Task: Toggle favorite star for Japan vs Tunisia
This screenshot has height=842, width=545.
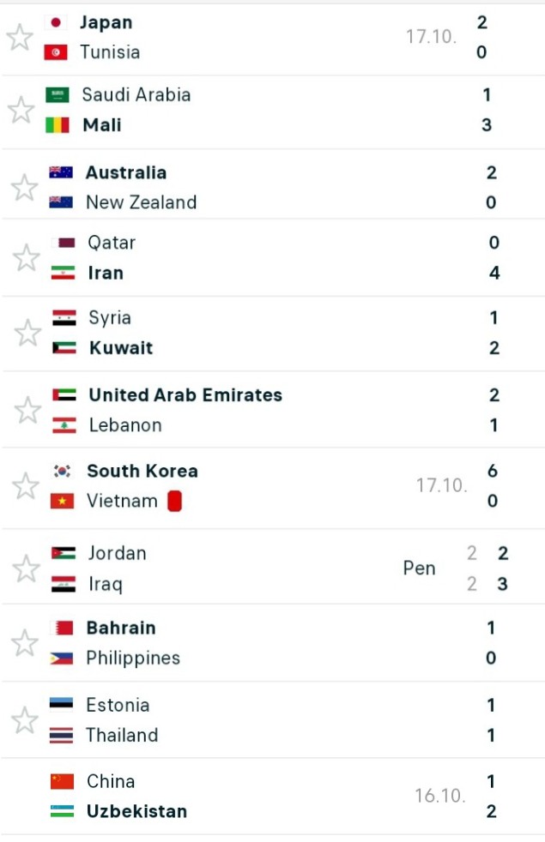Action: pyautogui.click(x=20, y=37)
